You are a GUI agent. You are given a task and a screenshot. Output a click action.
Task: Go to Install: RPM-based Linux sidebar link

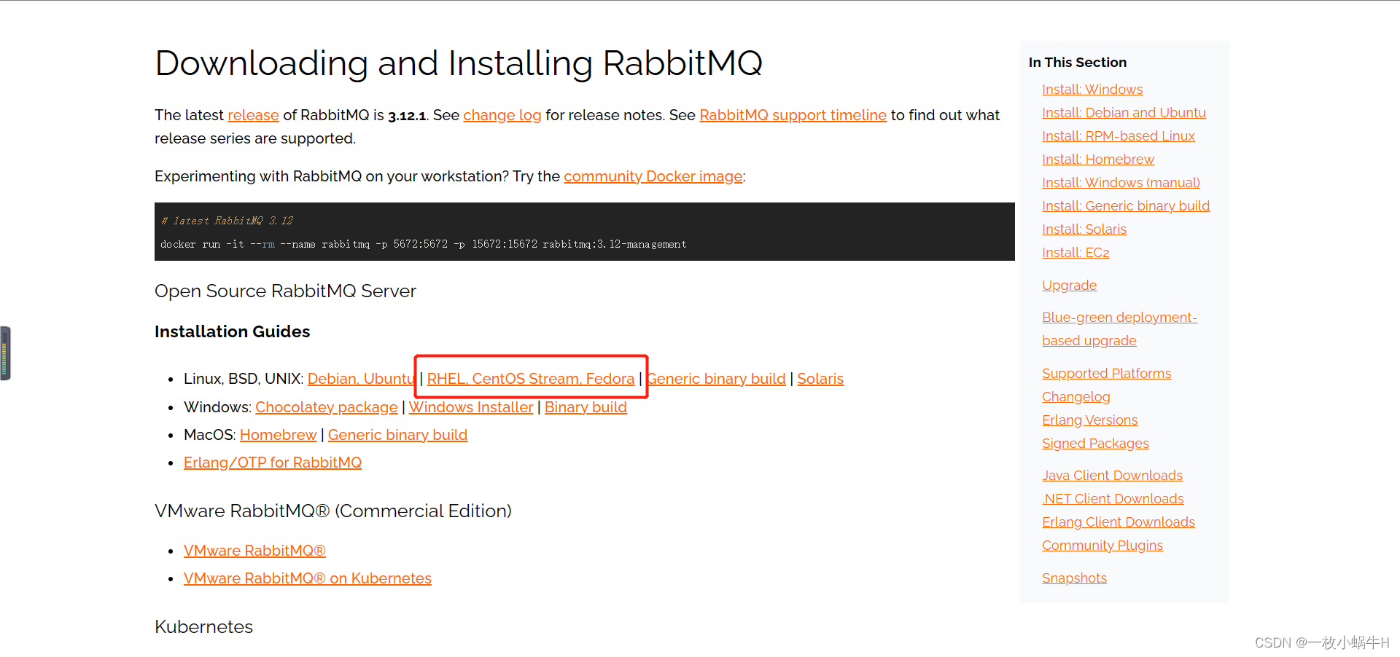tap(1119, 136)
